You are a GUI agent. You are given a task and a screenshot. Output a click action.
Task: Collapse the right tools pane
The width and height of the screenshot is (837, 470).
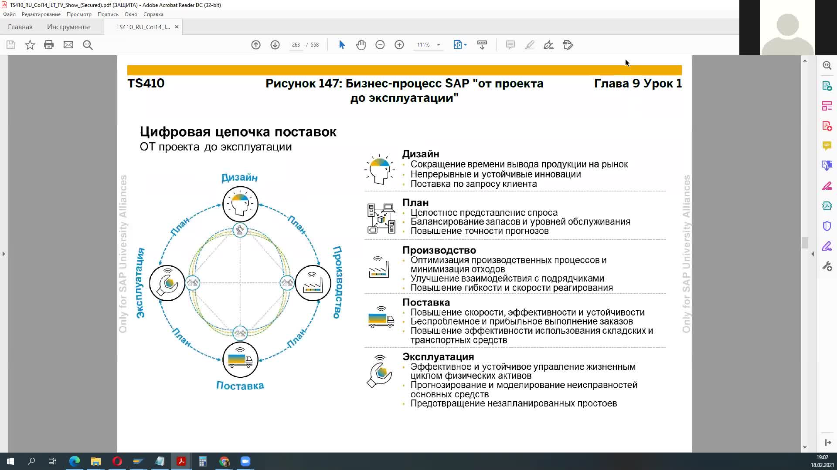813,254
